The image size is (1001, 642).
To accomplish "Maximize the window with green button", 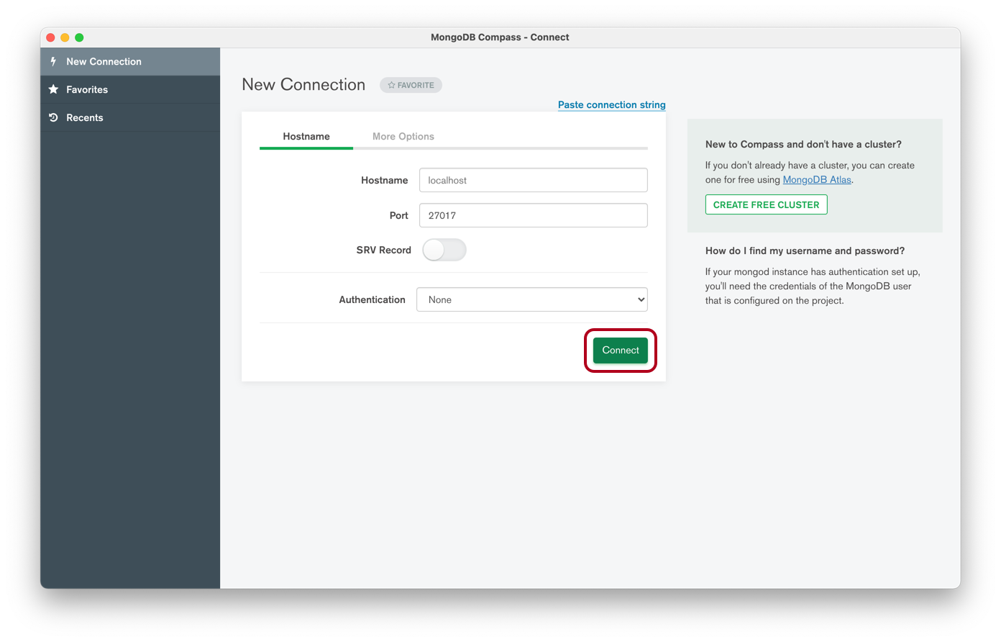I will (x=79, y=37).
